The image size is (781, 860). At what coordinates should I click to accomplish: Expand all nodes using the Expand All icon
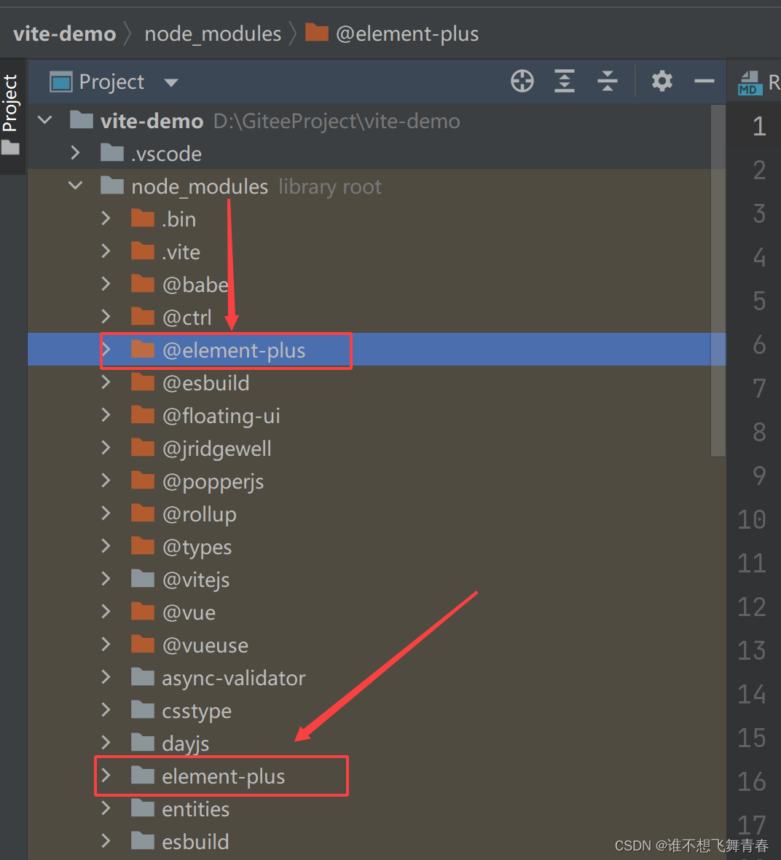[565, 81]
